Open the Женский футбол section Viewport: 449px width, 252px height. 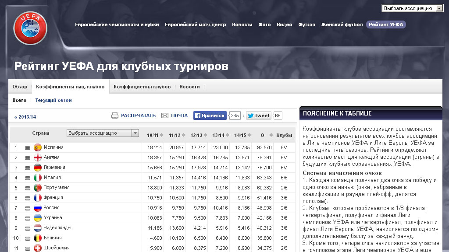click(342, 24)
